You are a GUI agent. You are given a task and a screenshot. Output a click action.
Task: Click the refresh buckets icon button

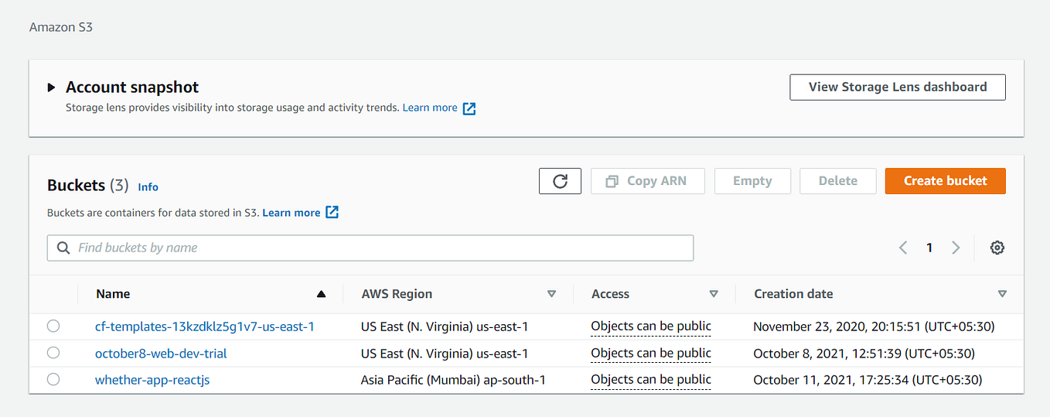point(560,181)
